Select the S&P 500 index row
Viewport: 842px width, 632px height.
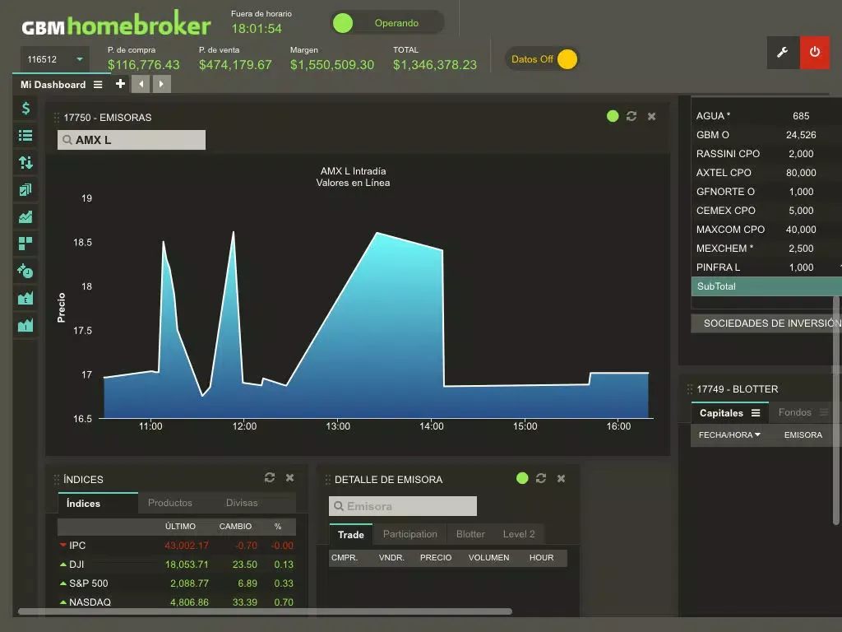tap(177, 583)
